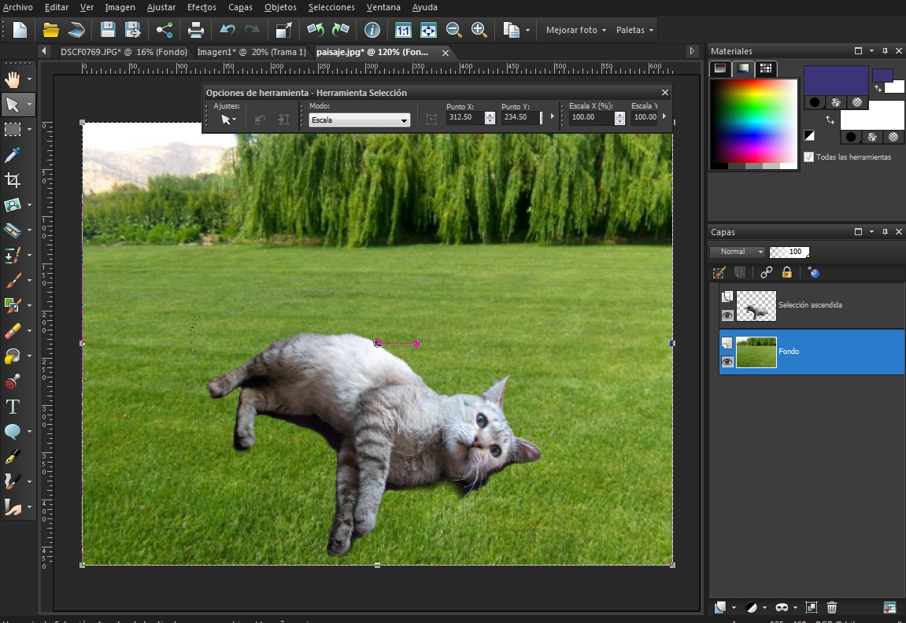Switch to the DSCF0769.JPG tab
This screenshot has height=623, width=906.
pyautogui.click(x=124, y=52)
